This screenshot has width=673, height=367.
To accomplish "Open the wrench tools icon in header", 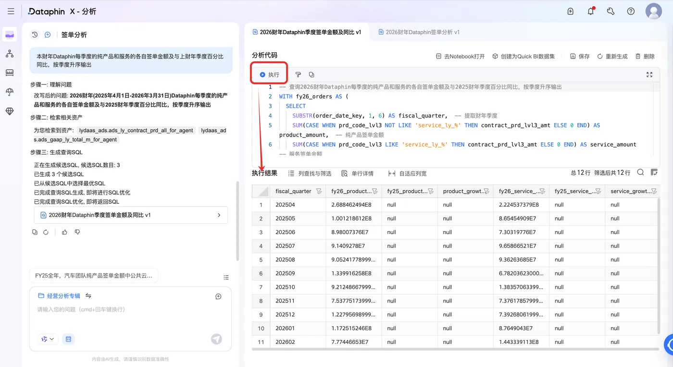I will (611, 12).
